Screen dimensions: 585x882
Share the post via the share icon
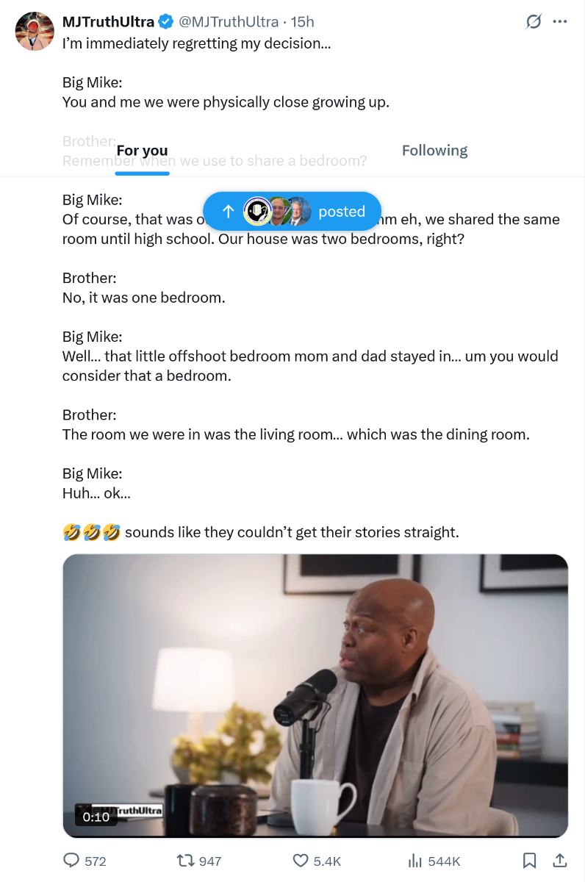coord(559,860)
